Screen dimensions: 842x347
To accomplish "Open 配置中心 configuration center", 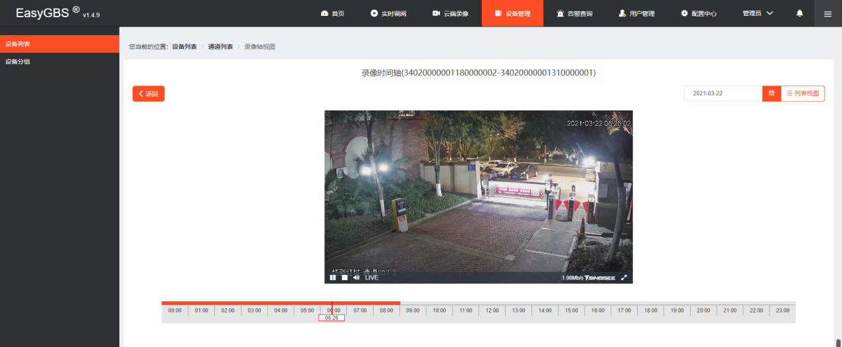I will tap(699, 13).
